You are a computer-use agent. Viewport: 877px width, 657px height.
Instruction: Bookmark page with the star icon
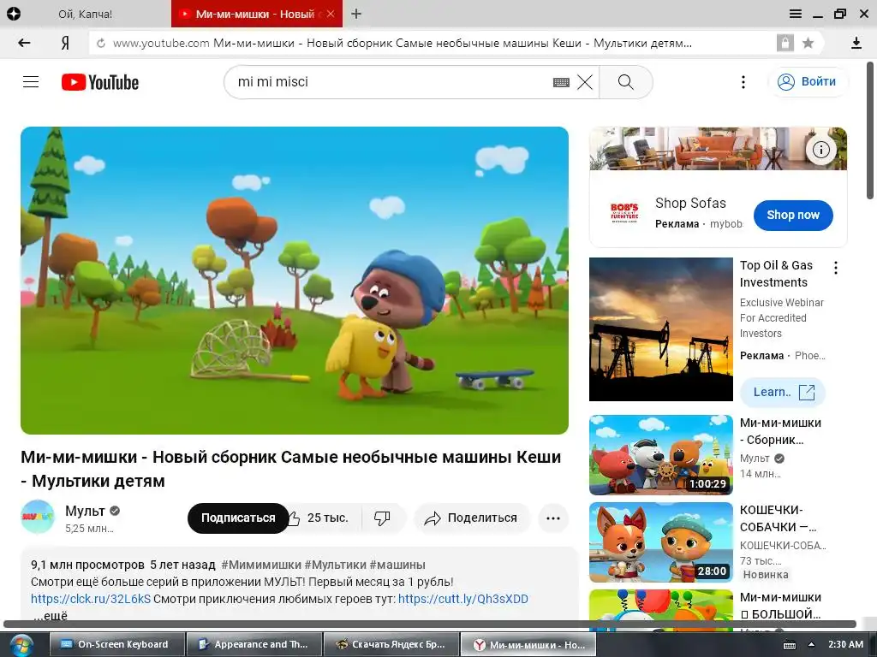coord(808,43)
